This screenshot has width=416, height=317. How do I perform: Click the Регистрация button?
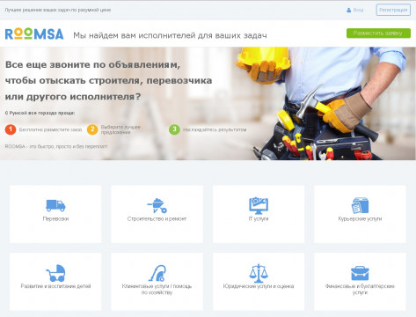pos(393,10)
